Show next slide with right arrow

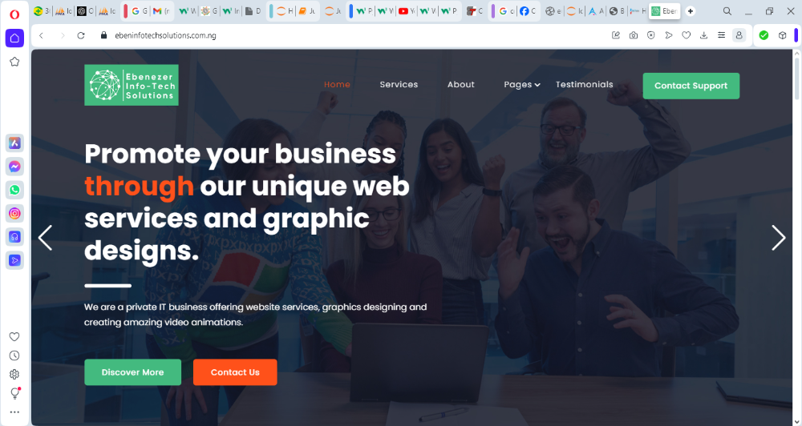click(778, 238)
